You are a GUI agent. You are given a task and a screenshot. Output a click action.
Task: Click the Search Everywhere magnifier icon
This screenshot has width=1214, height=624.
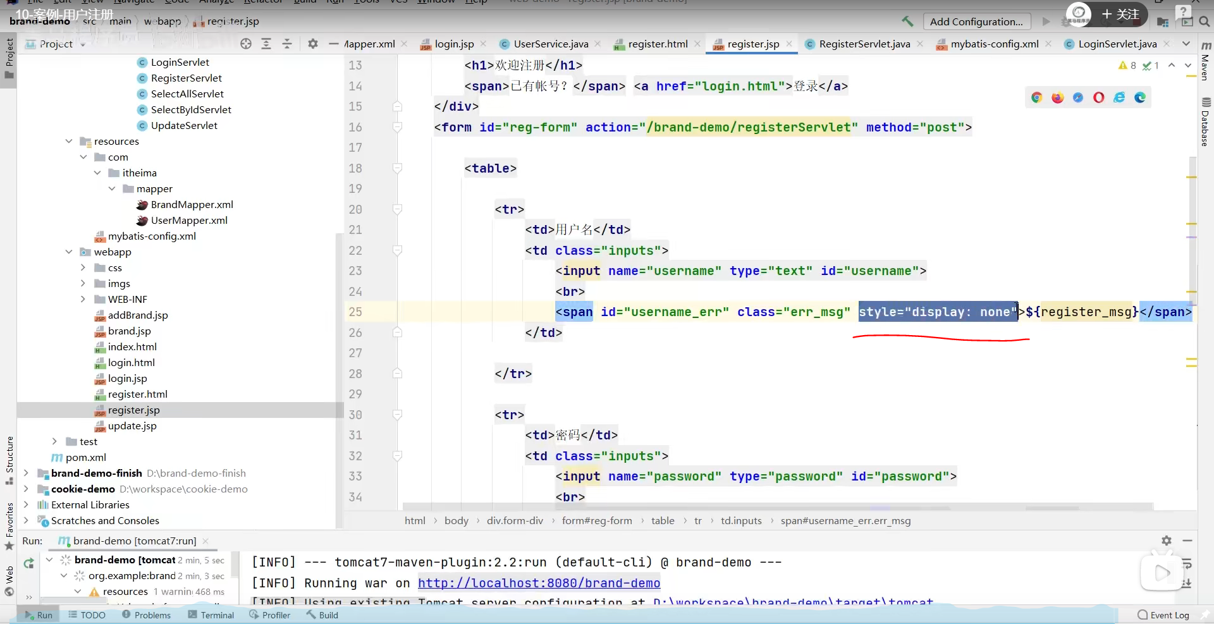pos(1204,21)
